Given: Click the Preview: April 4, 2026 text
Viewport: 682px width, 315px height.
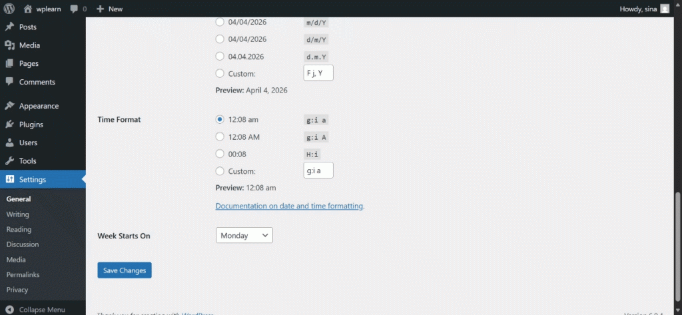Looking at the screenshot, I should [x=251, y=91].
